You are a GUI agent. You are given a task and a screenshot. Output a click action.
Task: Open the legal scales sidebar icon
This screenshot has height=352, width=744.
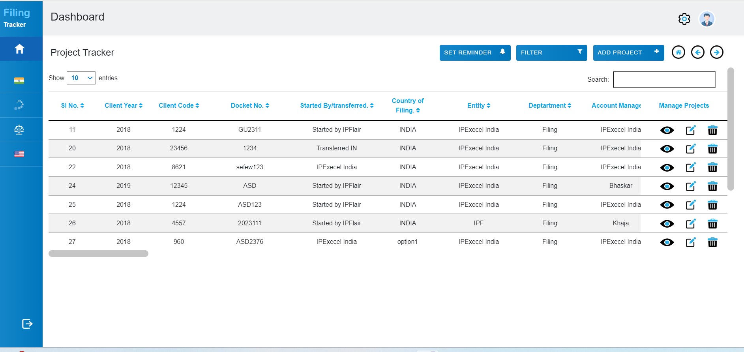click(19, 129)
